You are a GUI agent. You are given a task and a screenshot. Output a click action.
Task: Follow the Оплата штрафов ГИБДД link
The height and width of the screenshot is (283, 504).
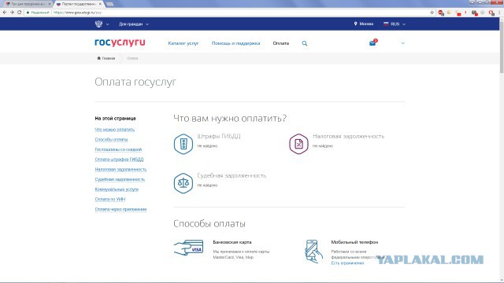[119, 160]
